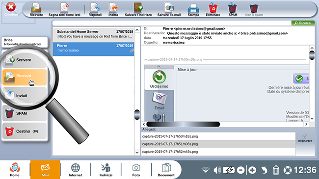
Task: Go to Home in bottom bar
Action: (15, 170)
